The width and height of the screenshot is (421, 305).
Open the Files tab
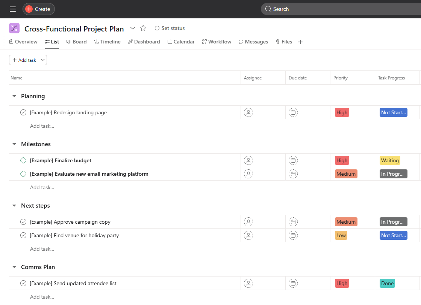284,42
